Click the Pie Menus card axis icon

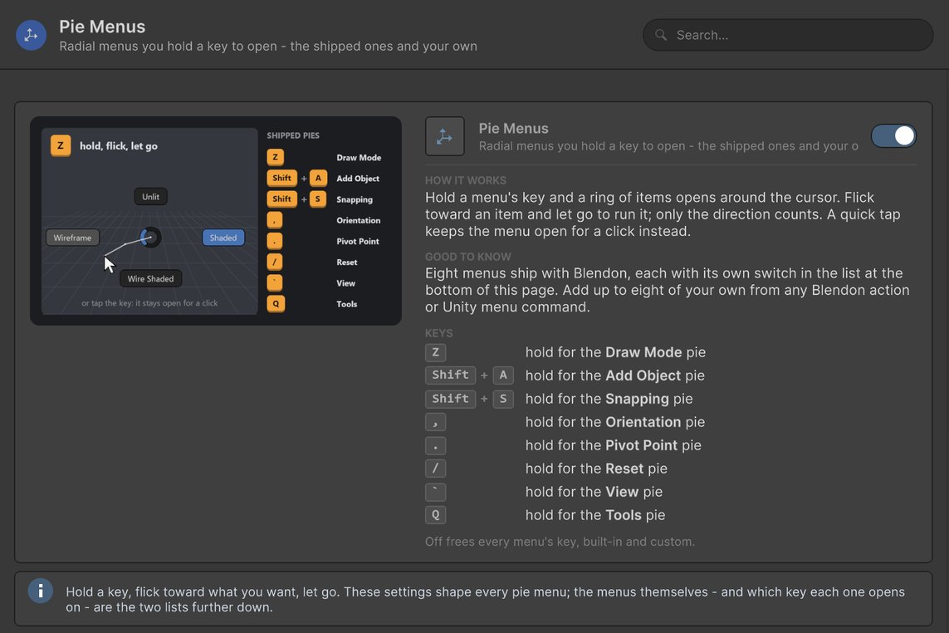click(445, 136)
